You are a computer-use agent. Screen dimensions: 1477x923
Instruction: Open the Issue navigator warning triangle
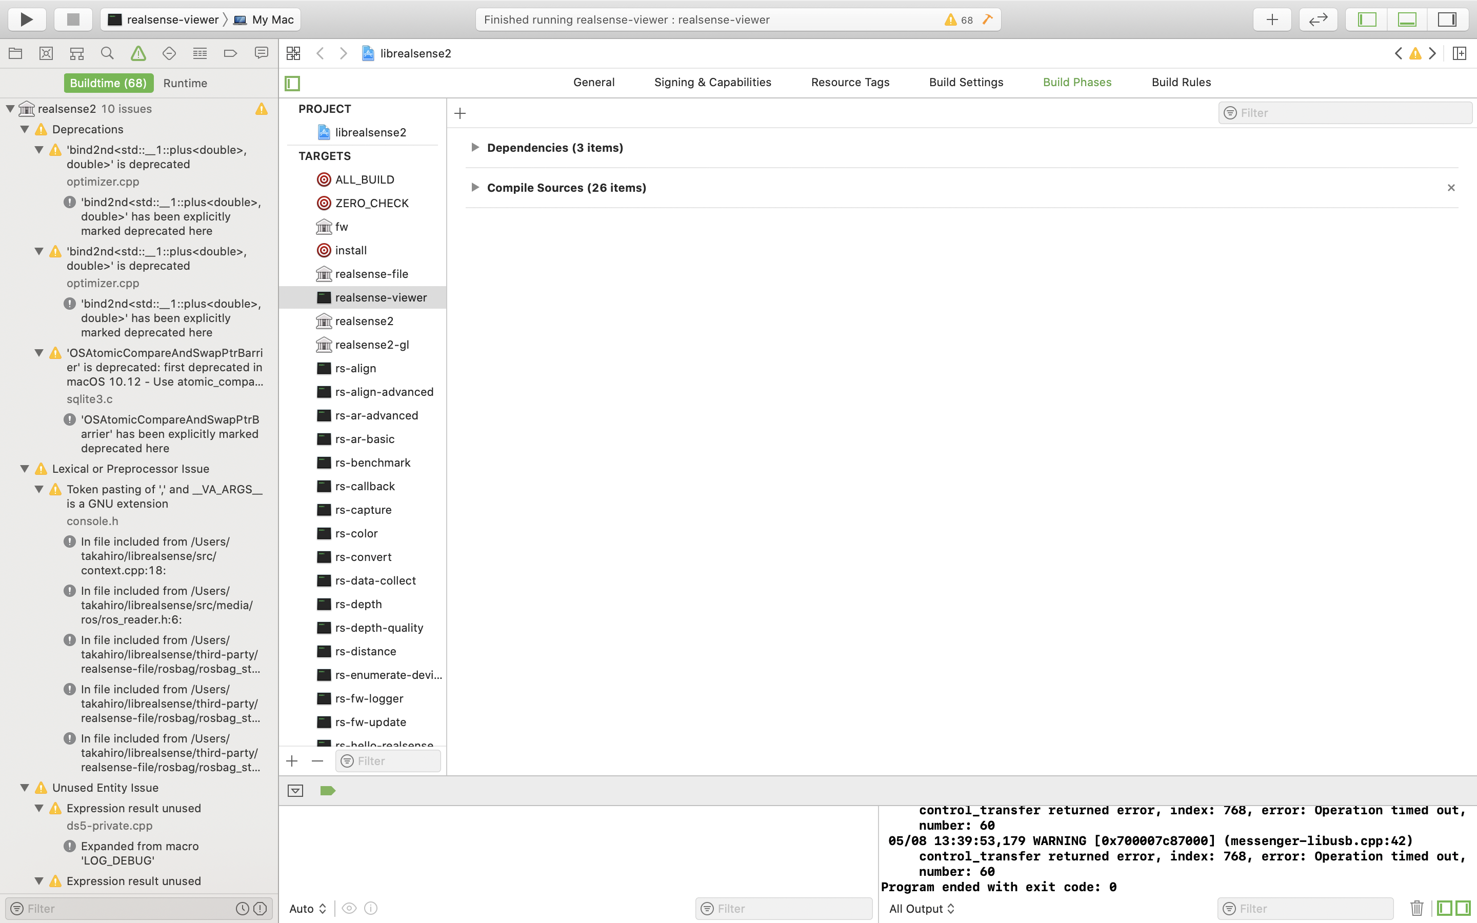click(x=138, y=53)
